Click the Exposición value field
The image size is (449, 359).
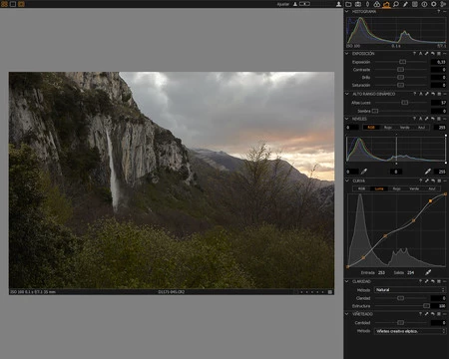[x=439, y=62]
